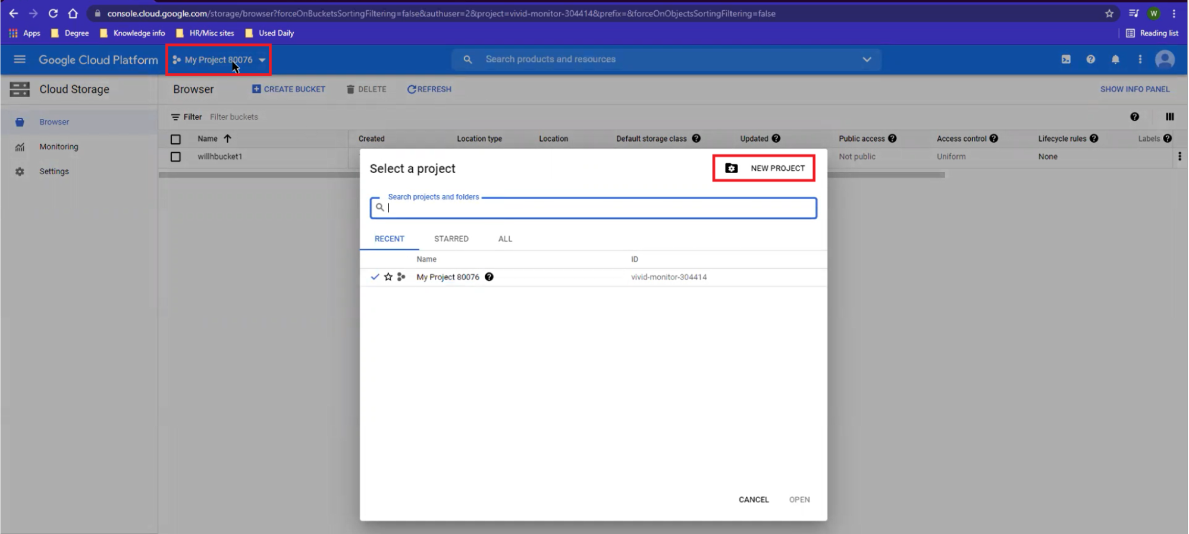Click CANCEL in the project dialog
The width and height of the screenshot is (1189, 534).
[754, 500]
